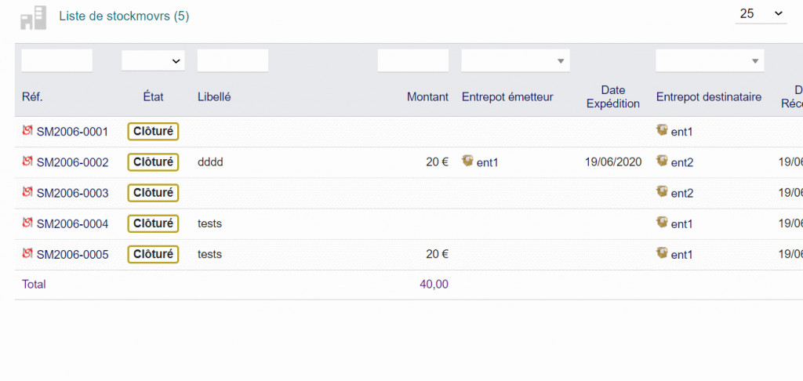This screenshot has width=803, height=381.
Task: Expand the Entrepot émetteur filter dropdown
Action: (x=515, y=60)
